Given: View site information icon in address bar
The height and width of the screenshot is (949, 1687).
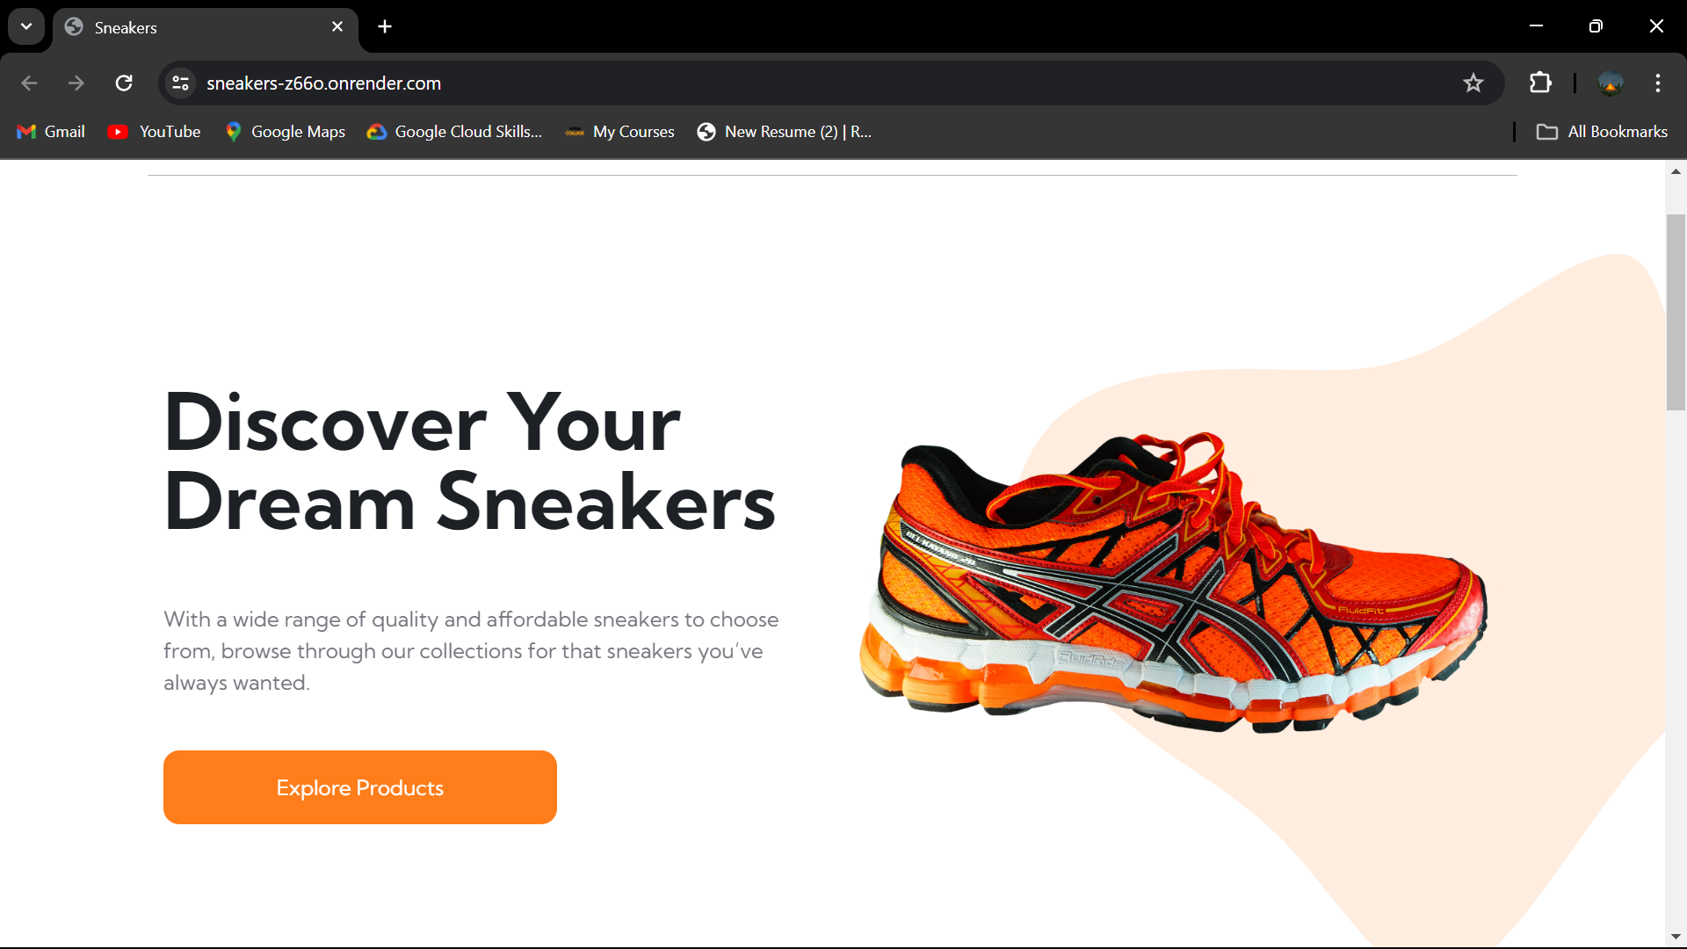Looking at the screenshot, I should pyautogui.click(x=180, y=83).
